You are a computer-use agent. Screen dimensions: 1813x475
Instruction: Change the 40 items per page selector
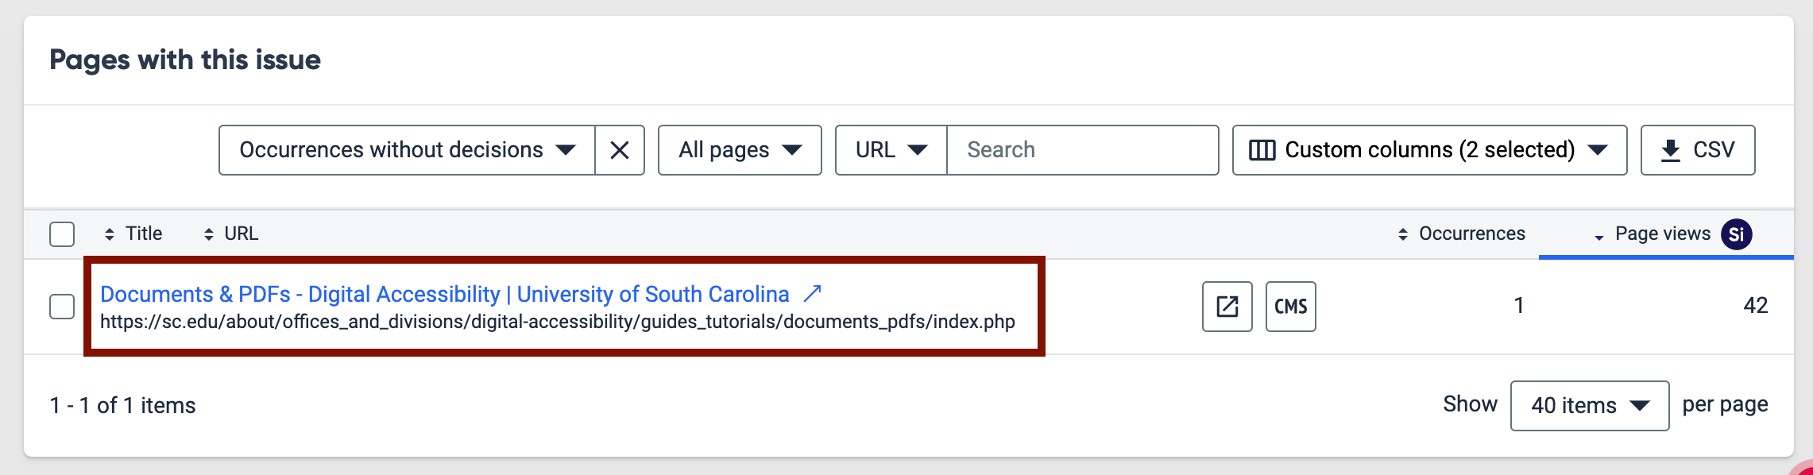click(1589, 405)
